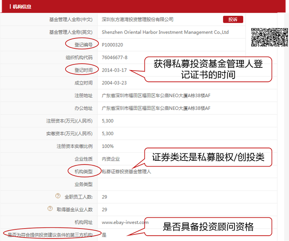Screen dimensions: 289x241
Task: Click the 办公地址 label
Action: click(83, 108)
